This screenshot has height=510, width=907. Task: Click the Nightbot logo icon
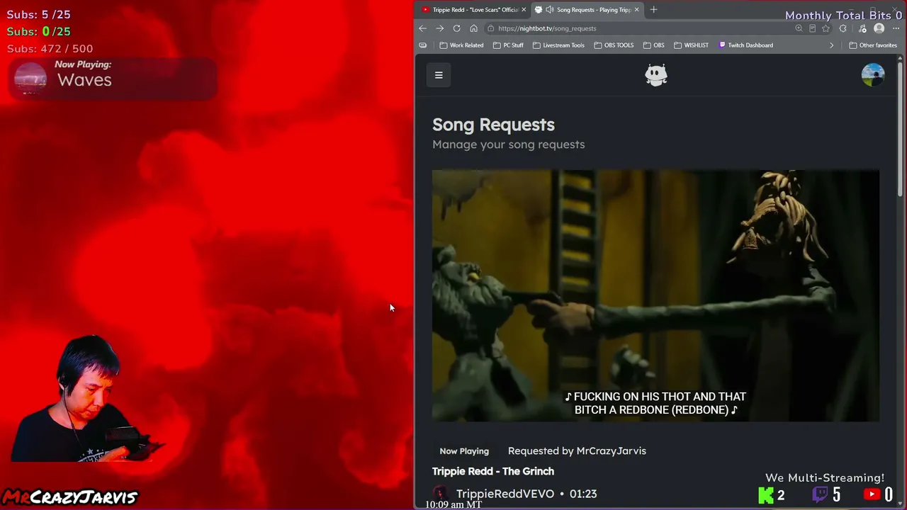(x=656, y=75)
